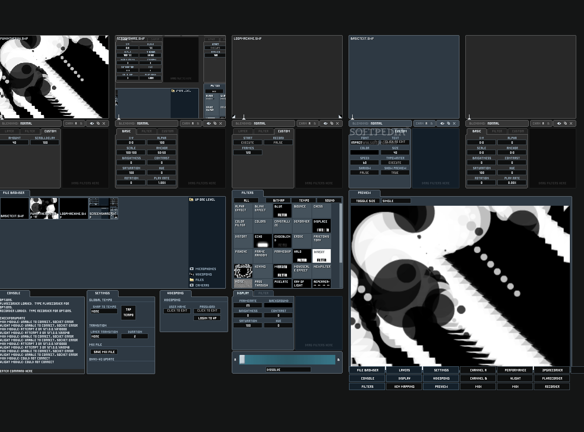The height and width of the screenshot is (432, 584).
Task: Select the Ray of Light filter tile
Action: click(x=302, y=283)
